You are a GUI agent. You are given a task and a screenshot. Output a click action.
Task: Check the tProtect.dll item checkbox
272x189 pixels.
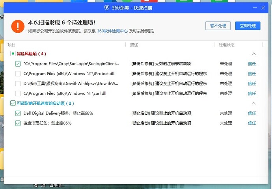pyautogui.click(x=18, y=74)
